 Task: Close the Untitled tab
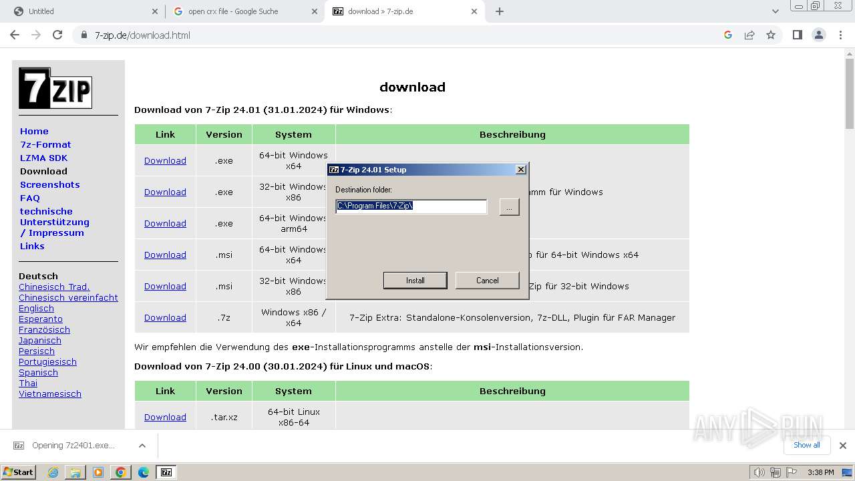point(155,11)
